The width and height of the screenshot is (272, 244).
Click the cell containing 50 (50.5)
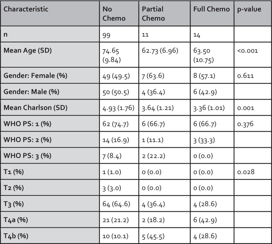(x=119, y=92)
